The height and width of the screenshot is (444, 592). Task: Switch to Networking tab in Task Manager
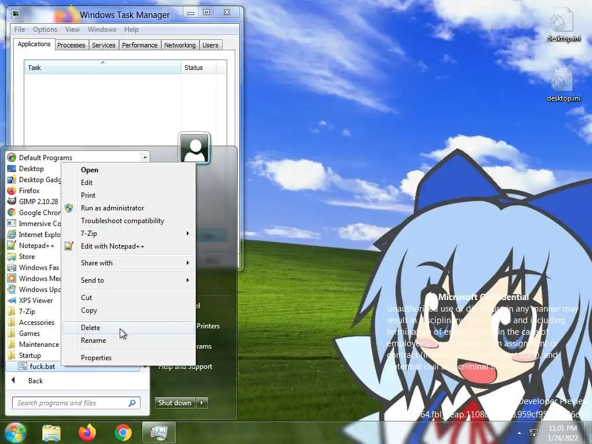[x=180, y=45]
